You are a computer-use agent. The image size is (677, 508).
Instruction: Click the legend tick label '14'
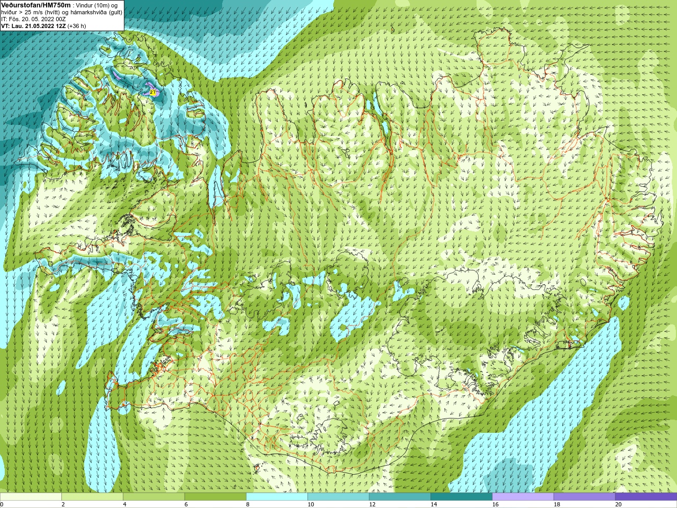tap(434, 504)
